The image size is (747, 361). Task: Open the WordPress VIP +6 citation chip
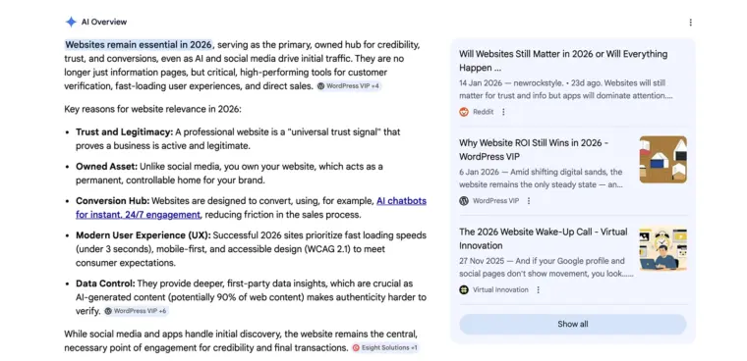click(136, 311)
